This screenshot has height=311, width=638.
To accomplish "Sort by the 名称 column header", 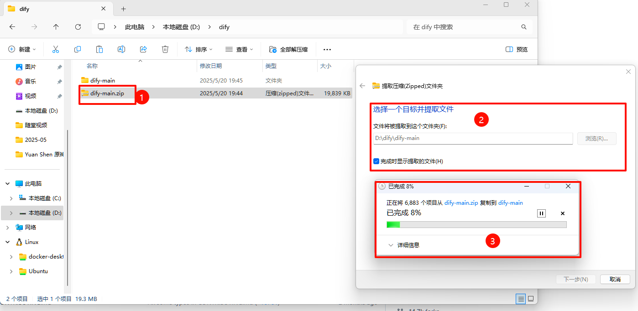I will coord(92,66).
